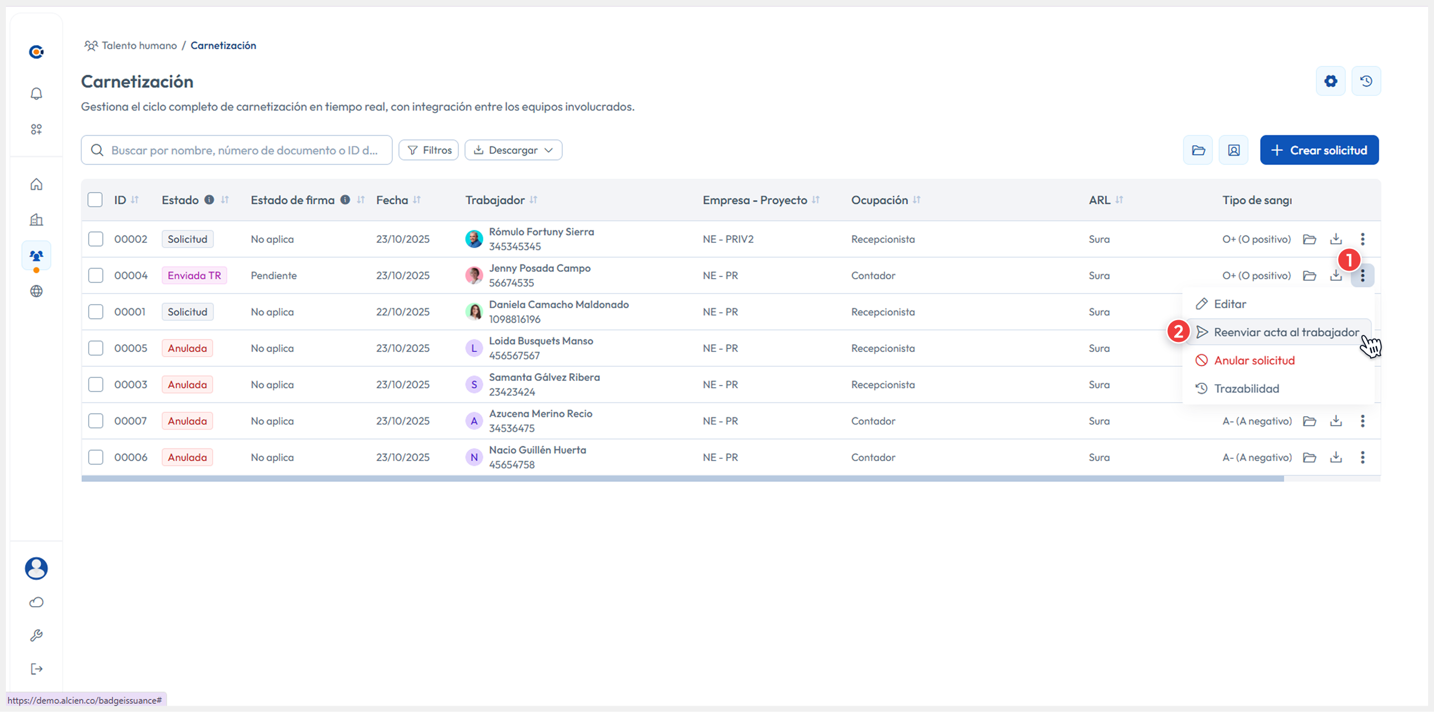Open folder icon in Azucena Merino row
Viewport: 1434px width, 712px height.
(1309, 421)
